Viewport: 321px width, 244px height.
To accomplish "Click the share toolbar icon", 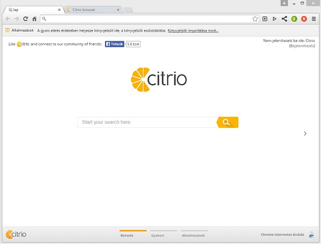I will point(284,19).
